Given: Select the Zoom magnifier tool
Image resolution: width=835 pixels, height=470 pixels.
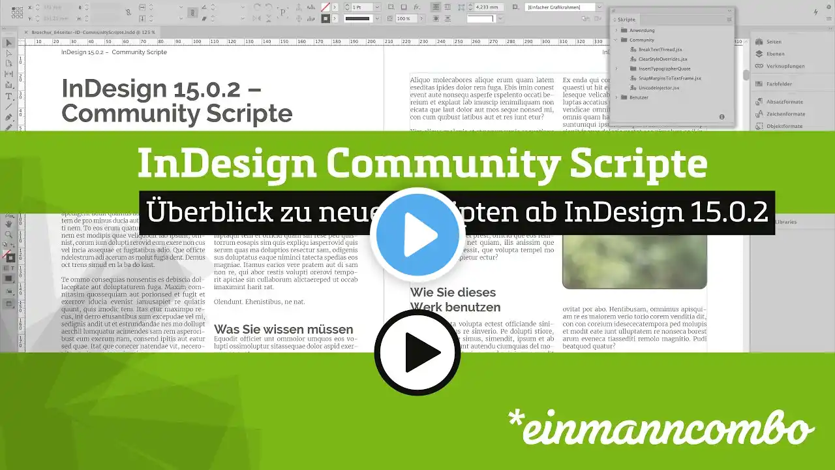Looking at the screenshot, I should click(9, 234).
